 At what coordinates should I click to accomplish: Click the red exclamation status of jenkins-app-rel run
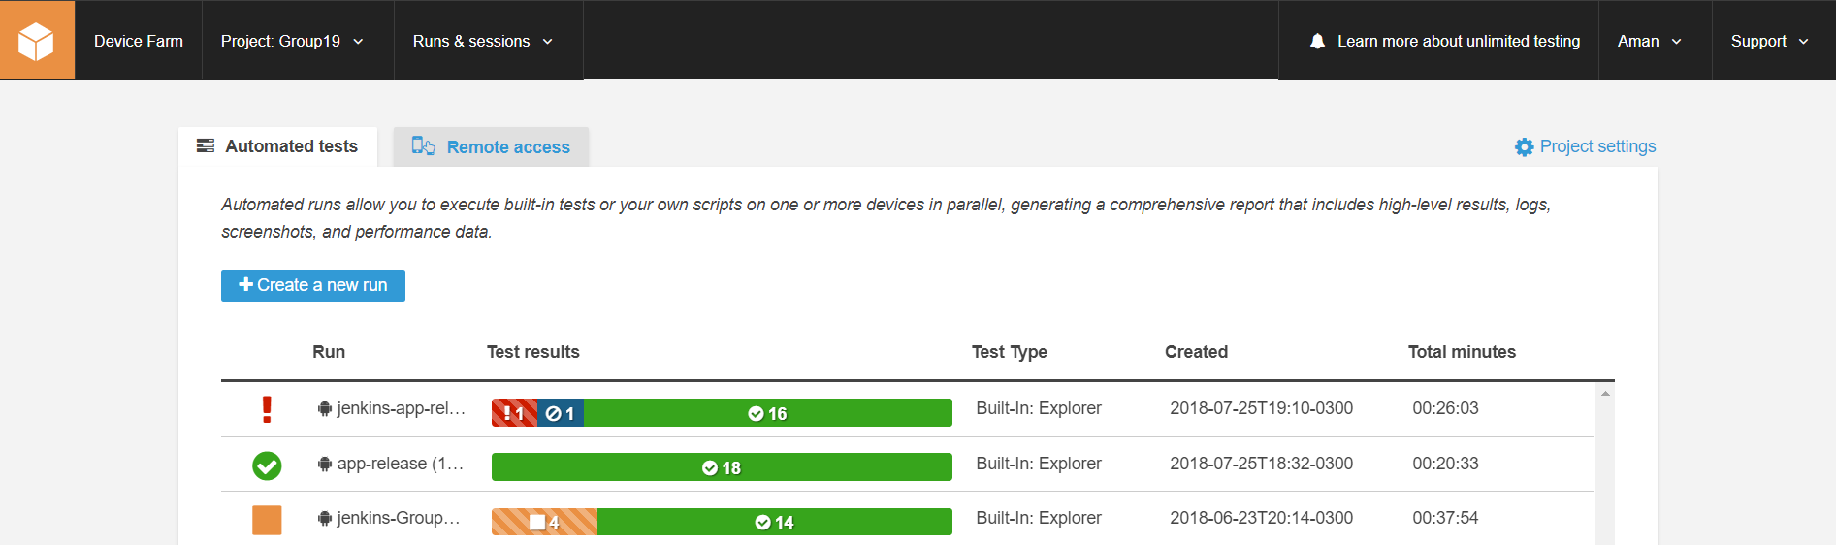click(267, 409)
